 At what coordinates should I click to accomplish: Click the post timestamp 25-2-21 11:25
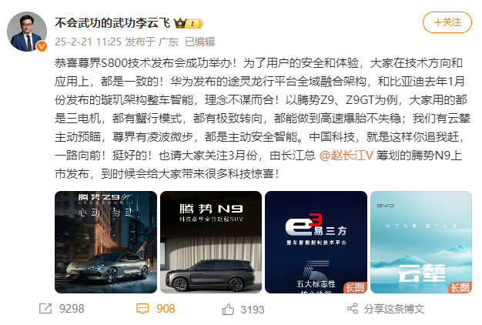(88, 42)
